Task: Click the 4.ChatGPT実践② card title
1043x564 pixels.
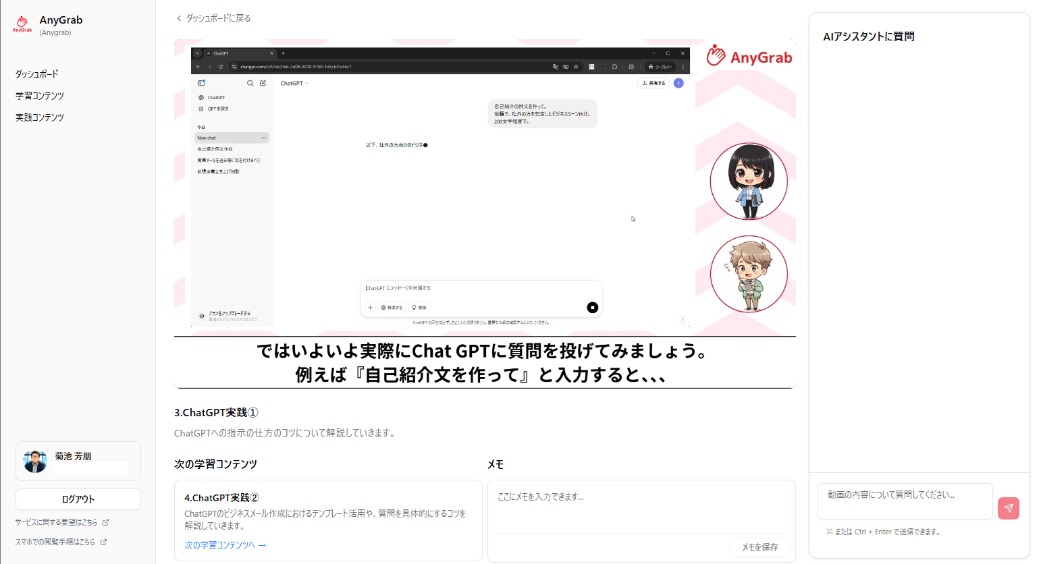Action: [222, 498]
